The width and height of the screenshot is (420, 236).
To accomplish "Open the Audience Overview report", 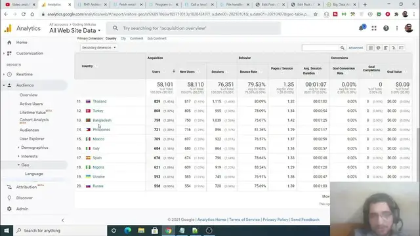I will click(28, 95).
